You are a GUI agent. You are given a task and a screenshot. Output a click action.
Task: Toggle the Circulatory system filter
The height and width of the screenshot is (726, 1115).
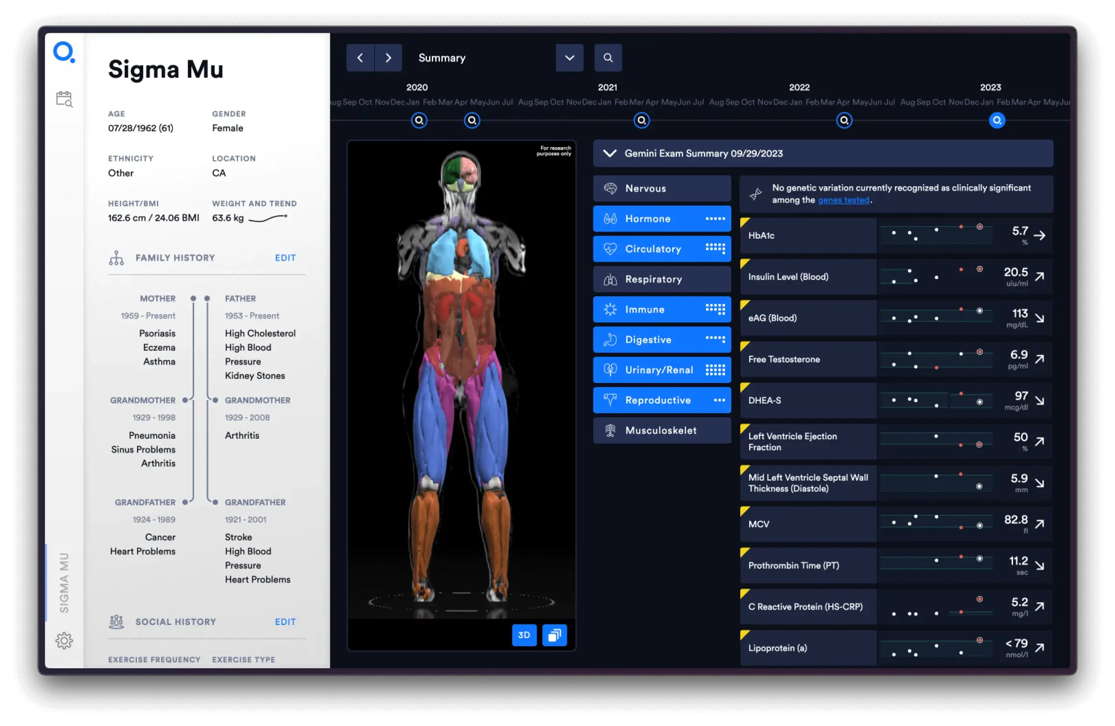(x=662, y=249)
